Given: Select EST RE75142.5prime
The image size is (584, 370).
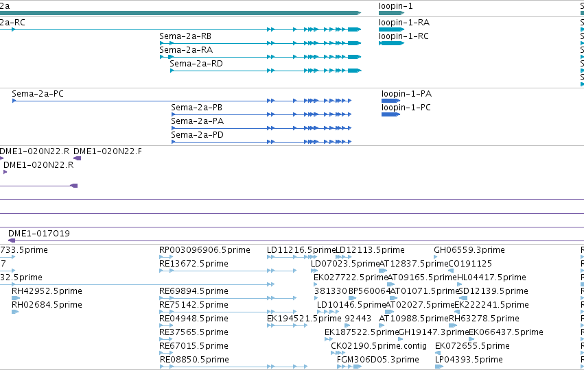Looking at the screenshot, I should coord(194,305).
